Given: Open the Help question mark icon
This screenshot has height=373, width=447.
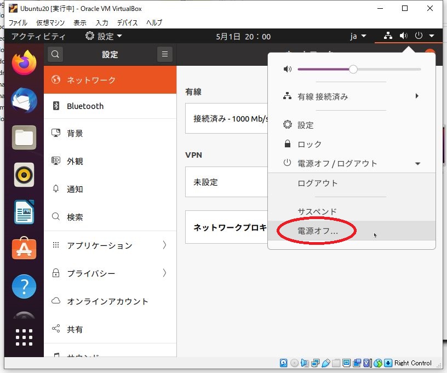Looking at the screenshot, I should coord(24,286).
